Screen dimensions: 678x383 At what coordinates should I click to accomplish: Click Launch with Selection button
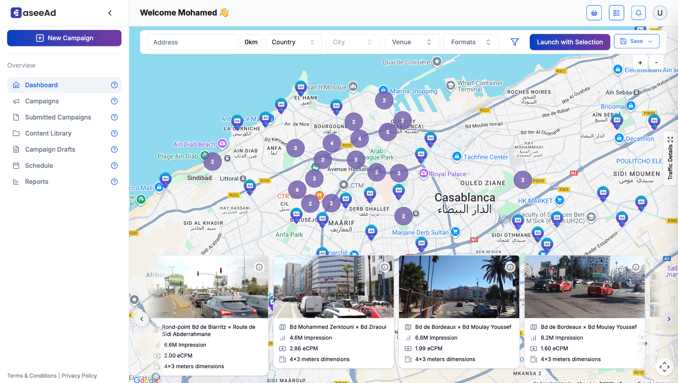tap(570, 42)
